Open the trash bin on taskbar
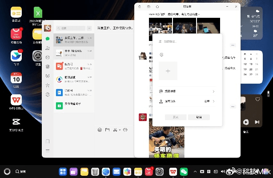Image resolution: width=273 pixels, height=178 pixels. (95, 172)
